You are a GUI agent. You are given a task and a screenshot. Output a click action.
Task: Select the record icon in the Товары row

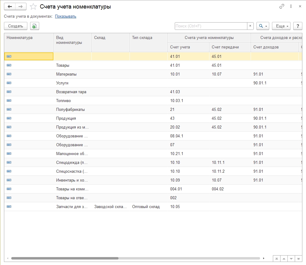point(9,65)
